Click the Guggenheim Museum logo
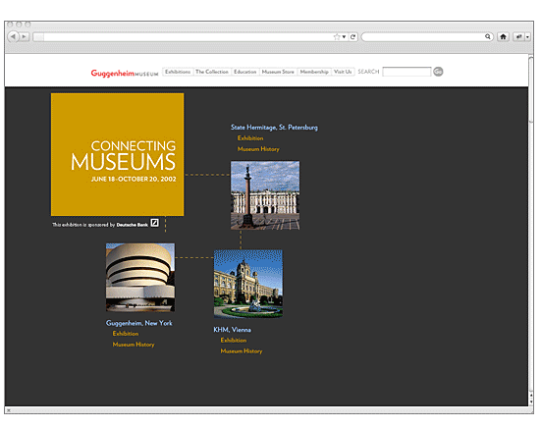This screenshot has height=428, width=541. pos(125,73)
